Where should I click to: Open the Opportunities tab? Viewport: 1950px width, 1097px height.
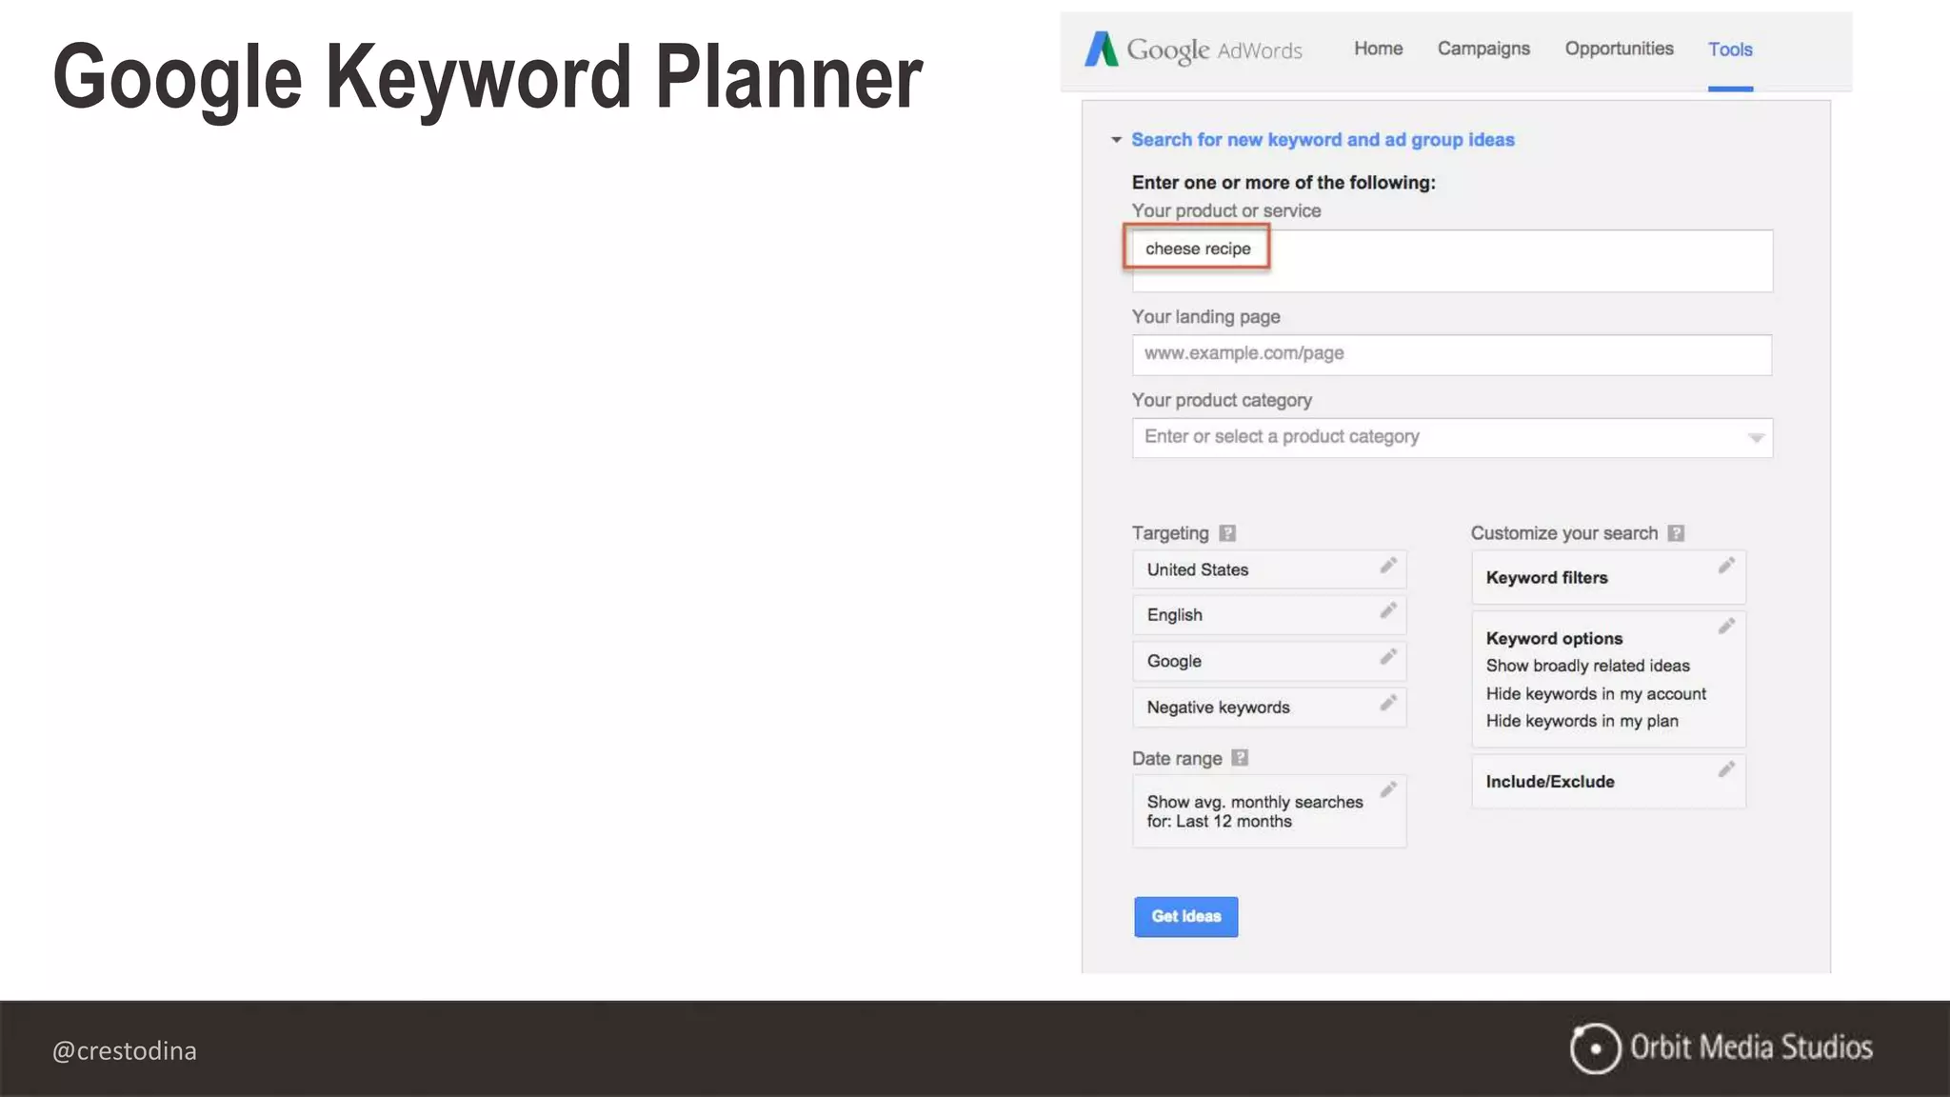pos(1619,49)
